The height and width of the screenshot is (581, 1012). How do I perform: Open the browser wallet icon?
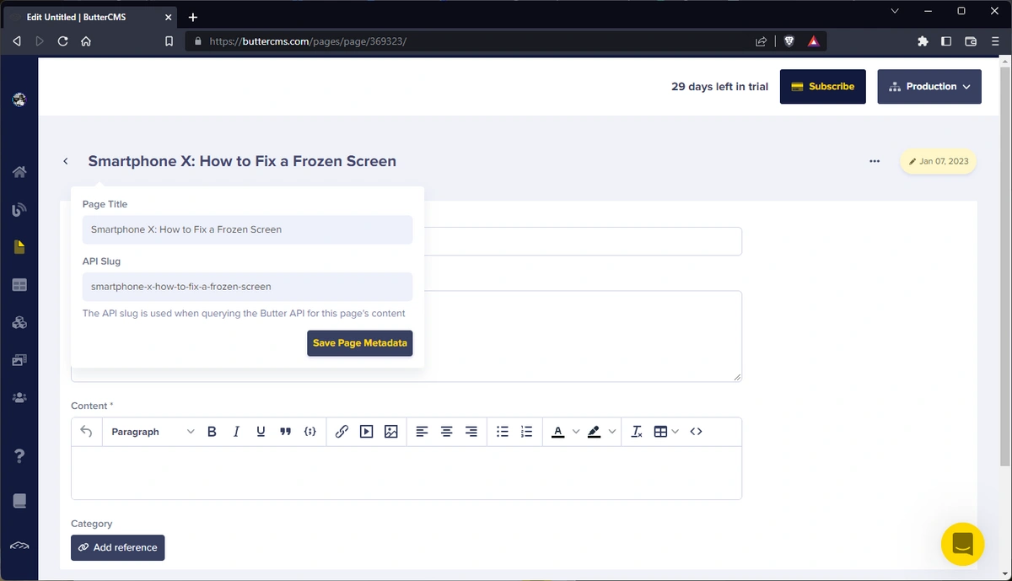tap(971, 40)
